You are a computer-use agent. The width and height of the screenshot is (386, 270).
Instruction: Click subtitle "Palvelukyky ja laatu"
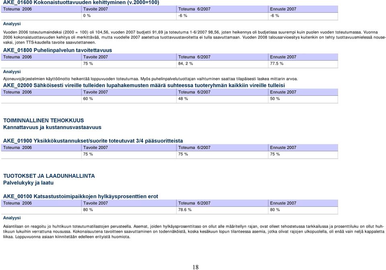(28, 183)
